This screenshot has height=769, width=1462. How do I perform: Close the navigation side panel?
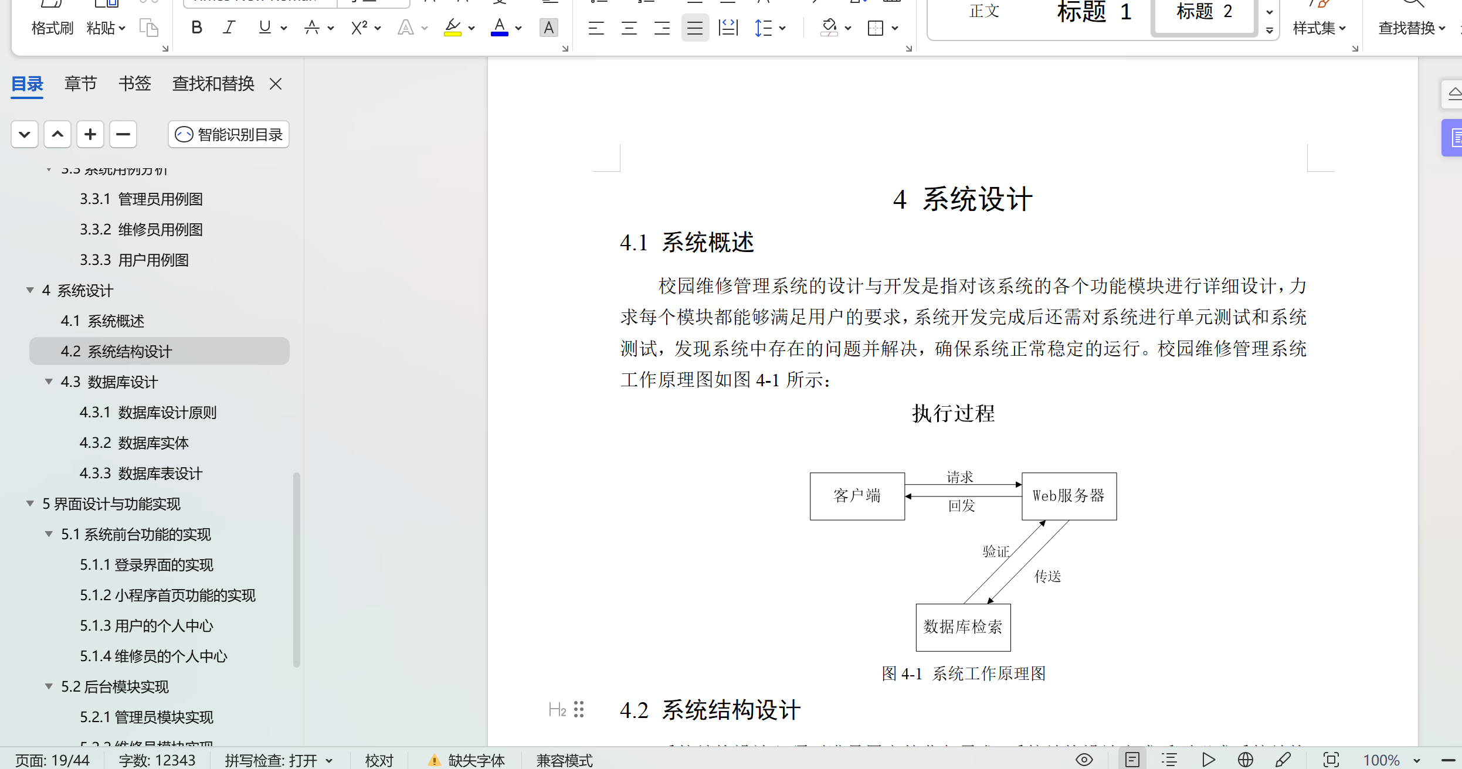click(x=276, y=84)
